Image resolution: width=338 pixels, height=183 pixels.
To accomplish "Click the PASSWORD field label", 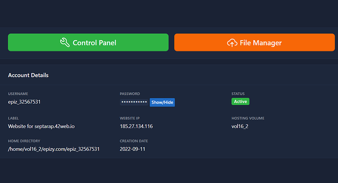I will click(130, 93).
